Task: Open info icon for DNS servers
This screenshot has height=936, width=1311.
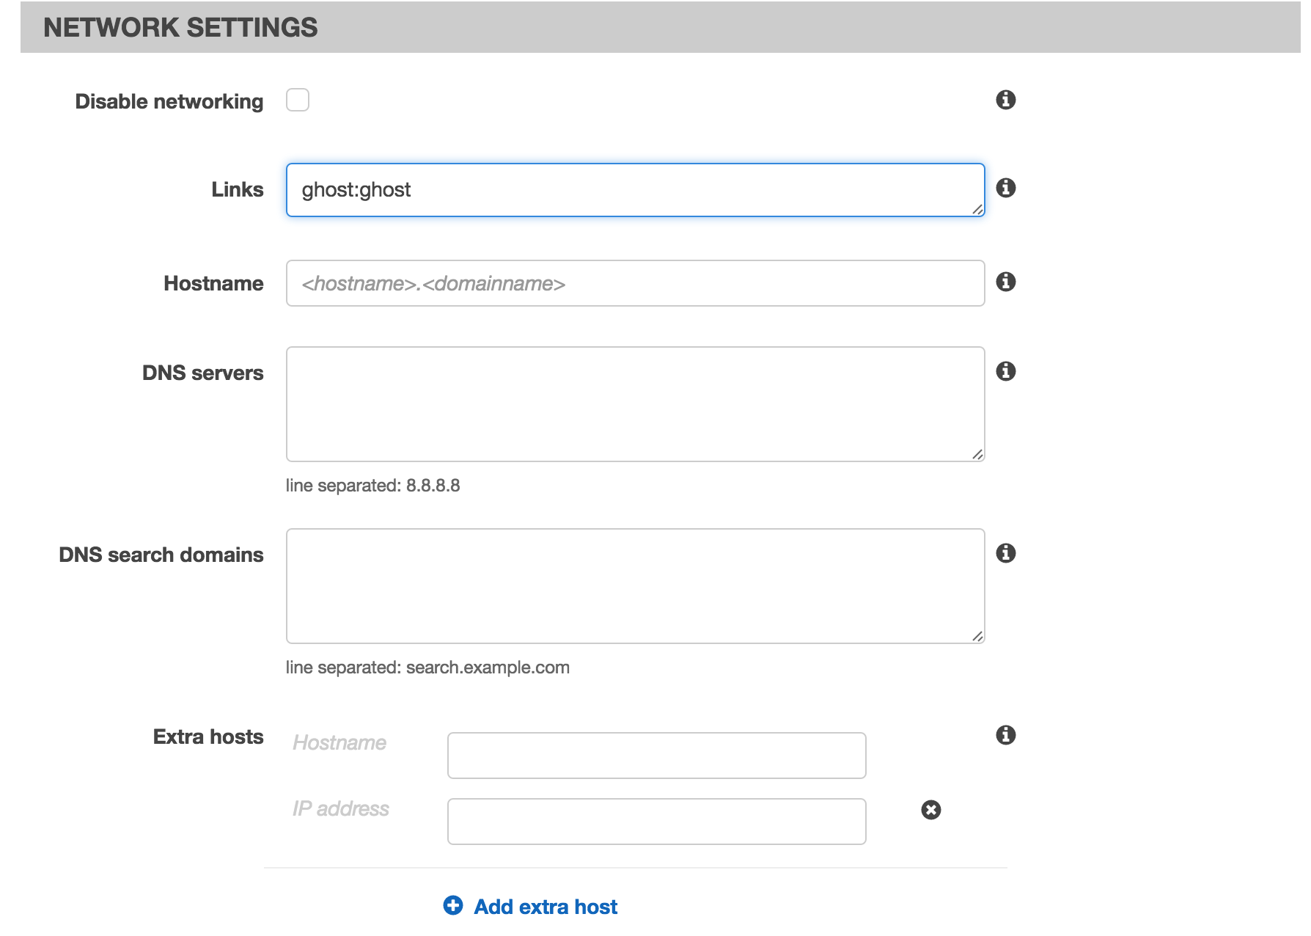Action: click(1006, 371)
